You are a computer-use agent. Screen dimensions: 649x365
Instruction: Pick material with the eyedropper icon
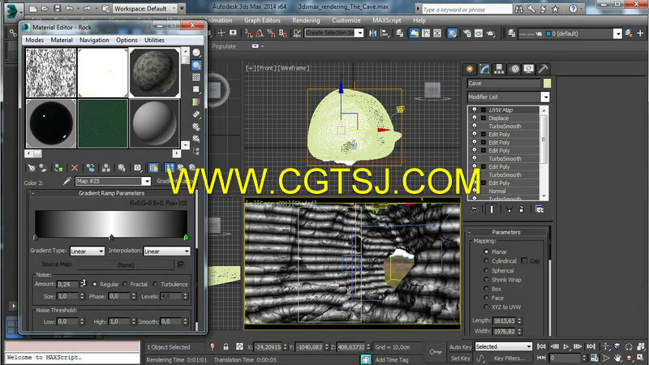(x=67, y=181)
